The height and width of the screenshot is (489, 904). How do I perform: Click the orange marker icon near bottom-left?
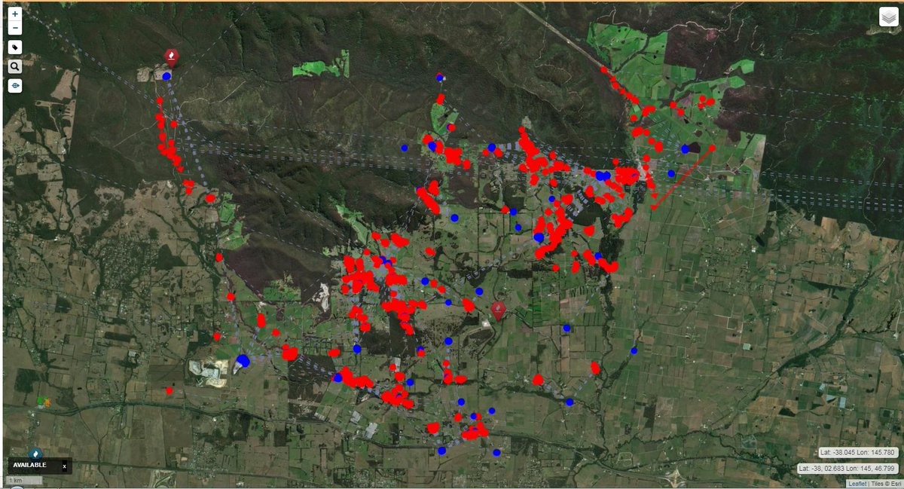point(47,402)
